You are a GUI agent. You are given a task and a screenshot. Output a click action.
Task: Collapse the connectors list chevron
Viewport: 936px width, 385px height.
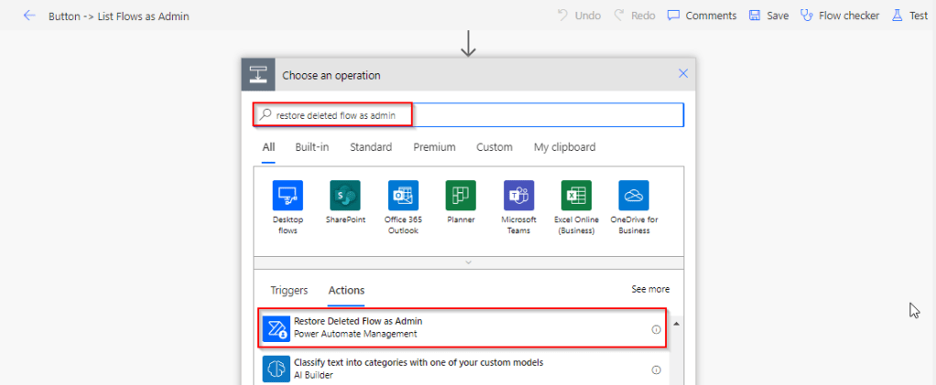pyautogui.click(x=468, y=262)
